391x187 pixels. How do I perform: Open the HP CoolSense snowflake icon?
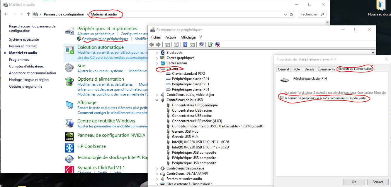click(69, 148)
